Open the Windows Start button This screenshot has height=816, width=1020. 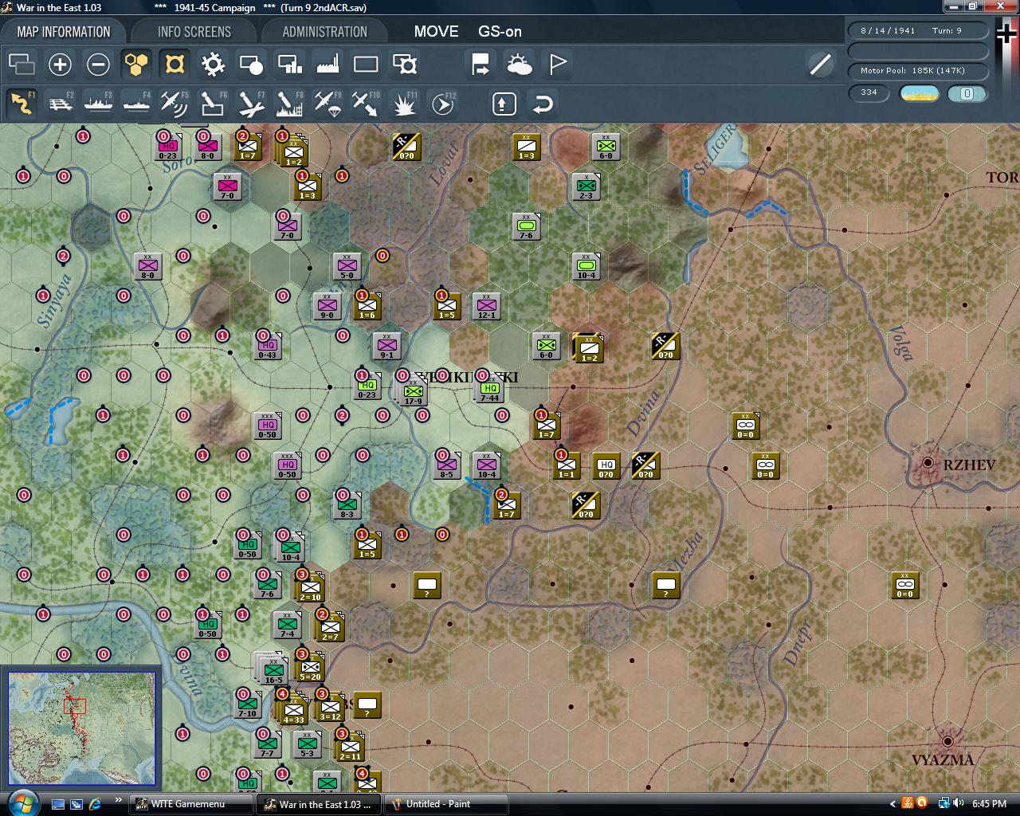[x=22, y=802]
